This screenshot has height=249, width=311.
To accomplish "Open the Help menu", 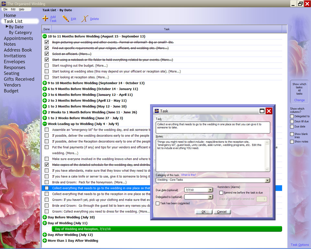I will tap(21, 9).
